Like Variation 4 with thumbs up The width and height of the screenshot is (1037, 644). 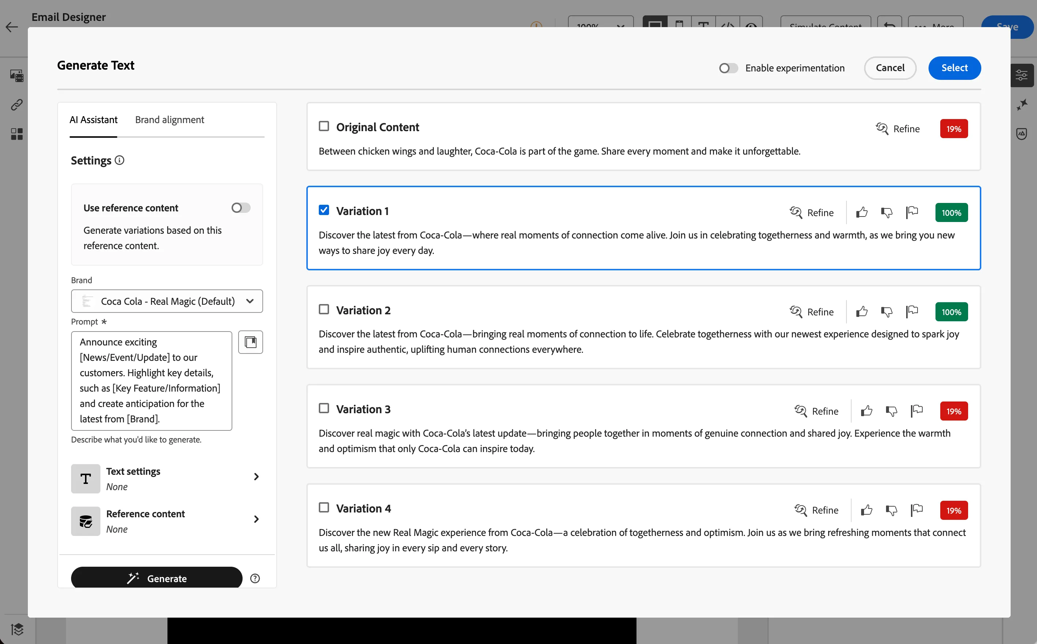866,510
